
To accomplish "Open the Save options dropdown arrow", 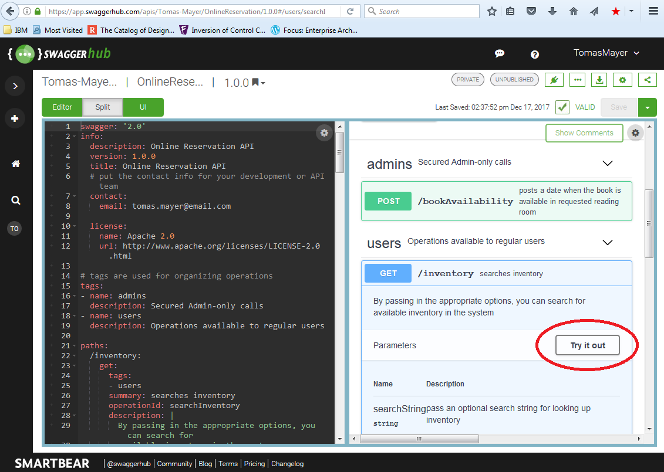I will click(x=647, y=107).
